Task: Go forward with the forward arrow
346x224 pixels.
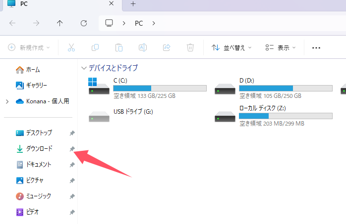Action: tap(36, 23)
